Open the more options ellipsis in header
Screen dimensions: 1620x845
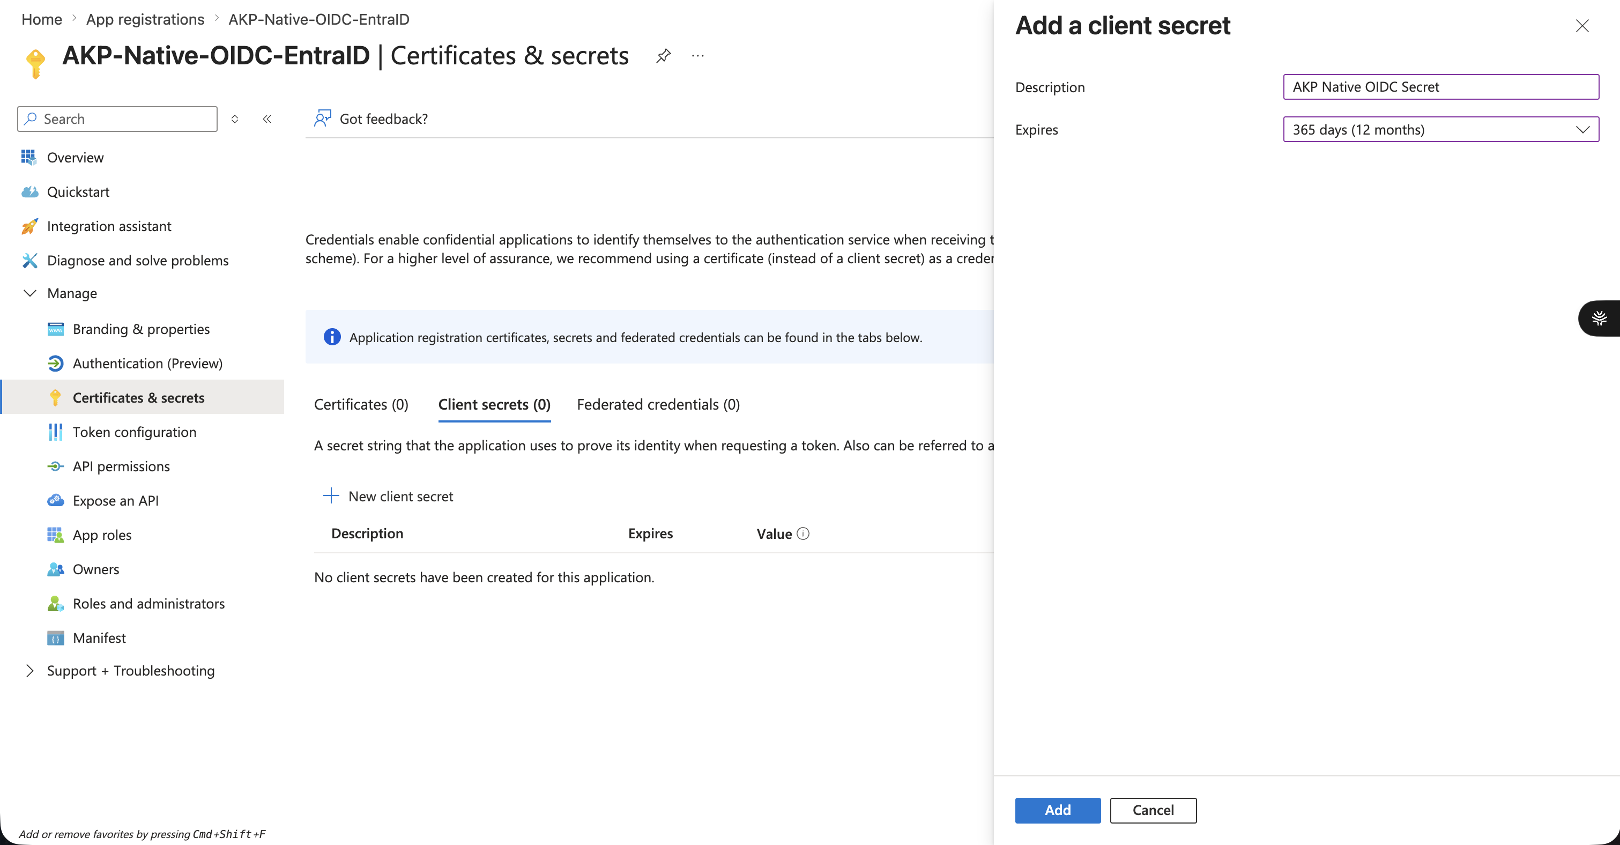point(697,56)
